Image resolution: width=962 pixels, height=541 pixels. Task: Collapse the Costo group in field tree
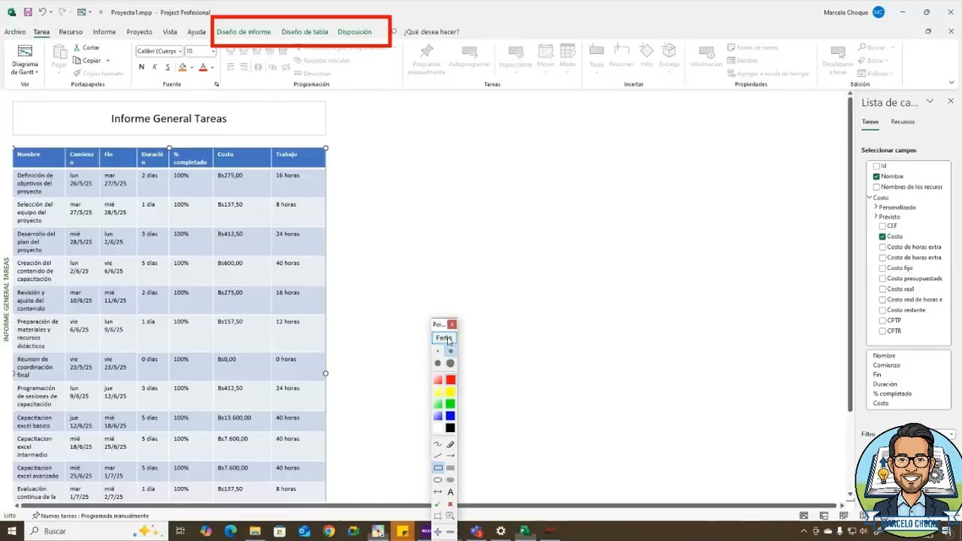(x=870, y=198)
